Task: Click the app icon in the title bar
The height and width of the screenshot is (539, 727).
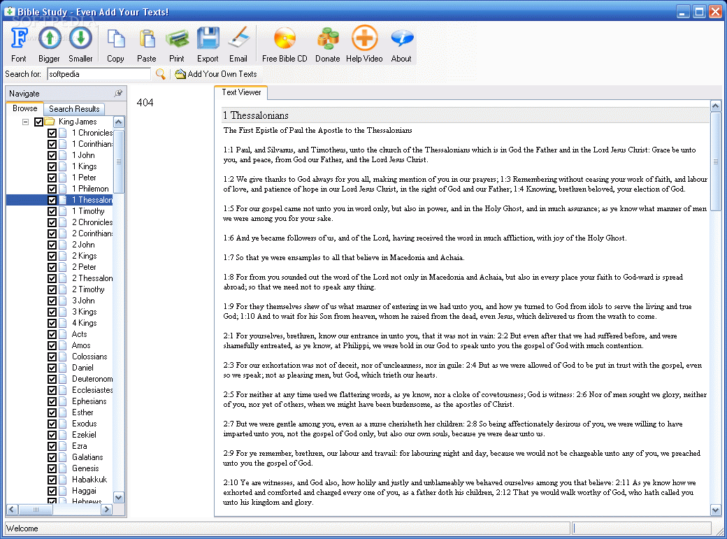Action: tap(9, 12)
